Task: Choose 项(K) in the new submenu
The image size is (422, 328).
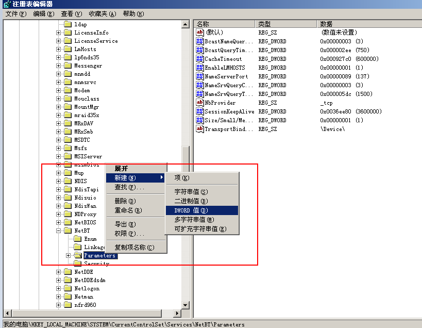Action: click(202, 178)
